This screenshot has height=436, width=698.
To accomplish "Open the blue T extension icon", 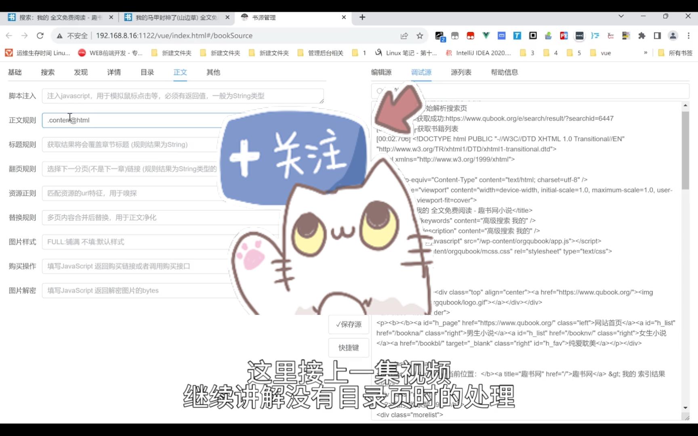I will point(517,36).
